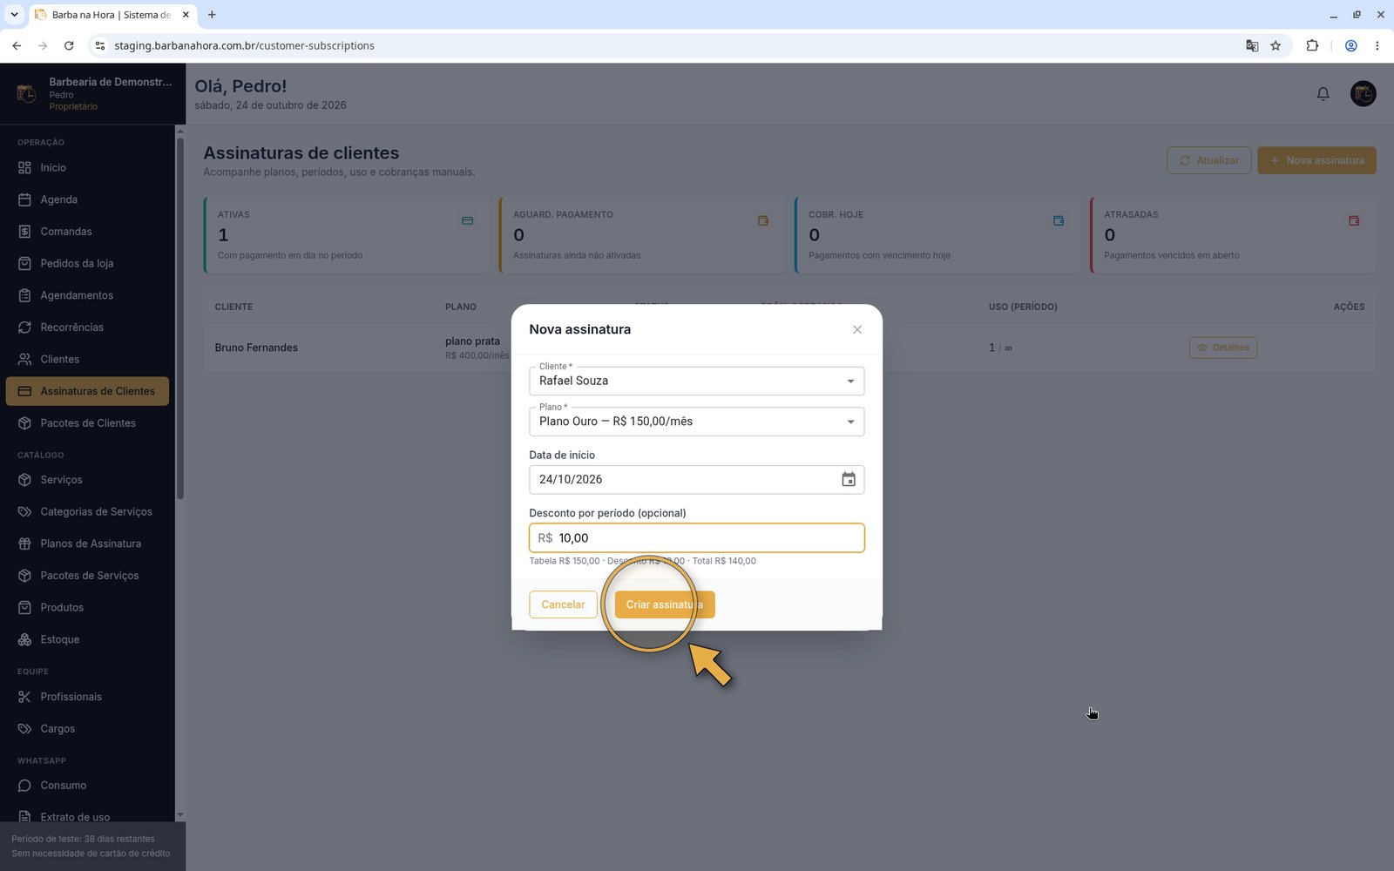
Task: Expand the Plano dropdown with Plano Ouro
Action: click(x=696, y=422)
